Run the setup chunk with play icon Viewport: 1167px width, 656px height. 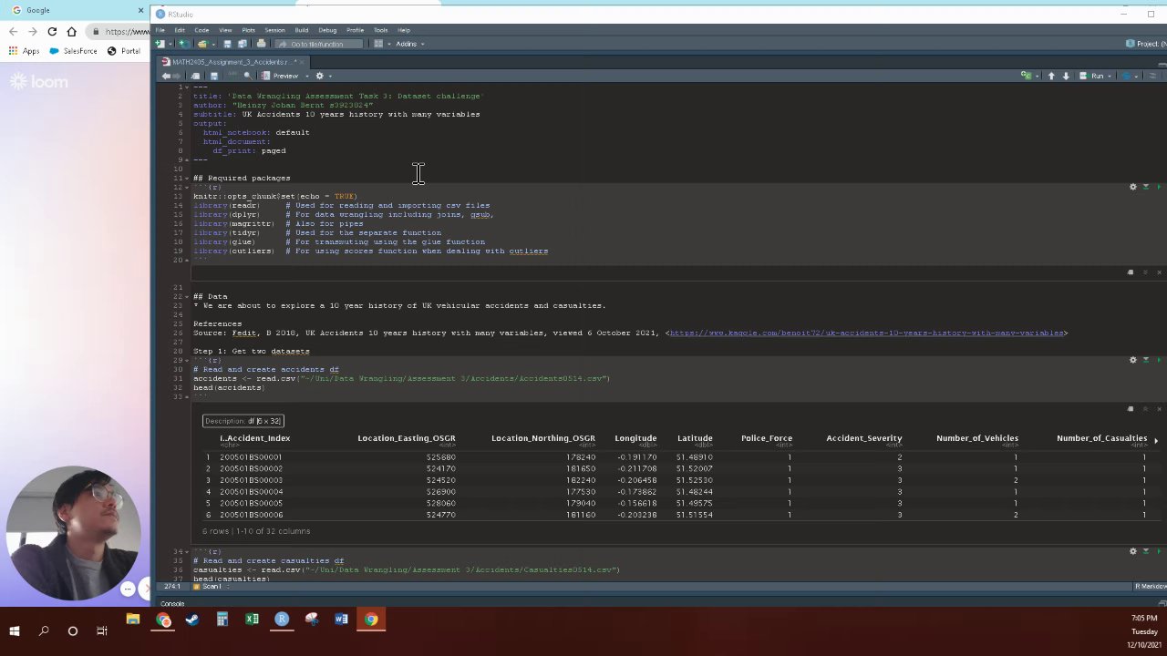coord(1159,187)
